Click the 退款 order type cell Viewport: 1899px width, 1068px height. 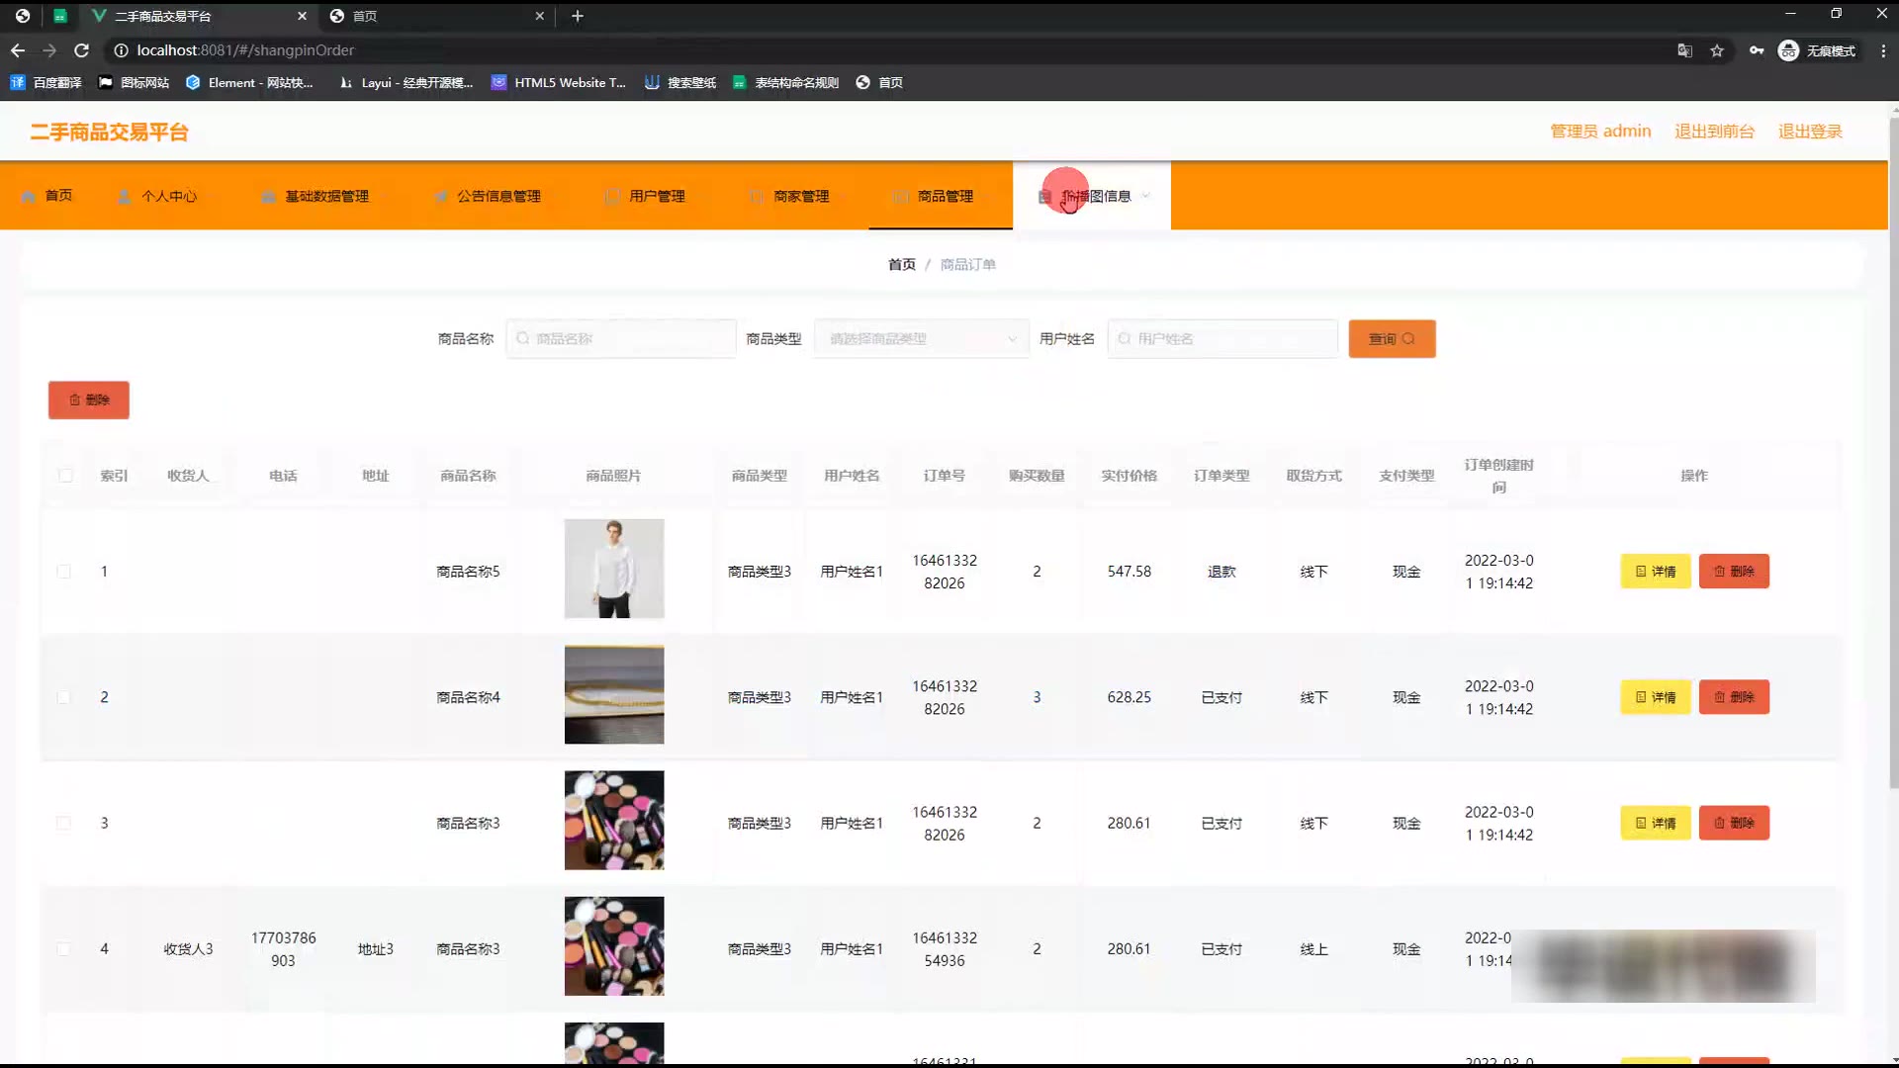tap(1221, 572)
